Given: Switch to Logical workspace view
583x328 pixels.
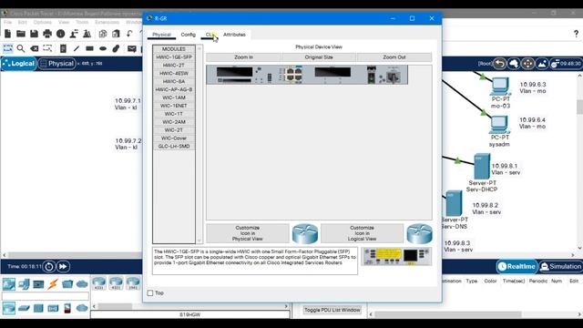Looking at the screenshot, I should click(x=18, y=64).
